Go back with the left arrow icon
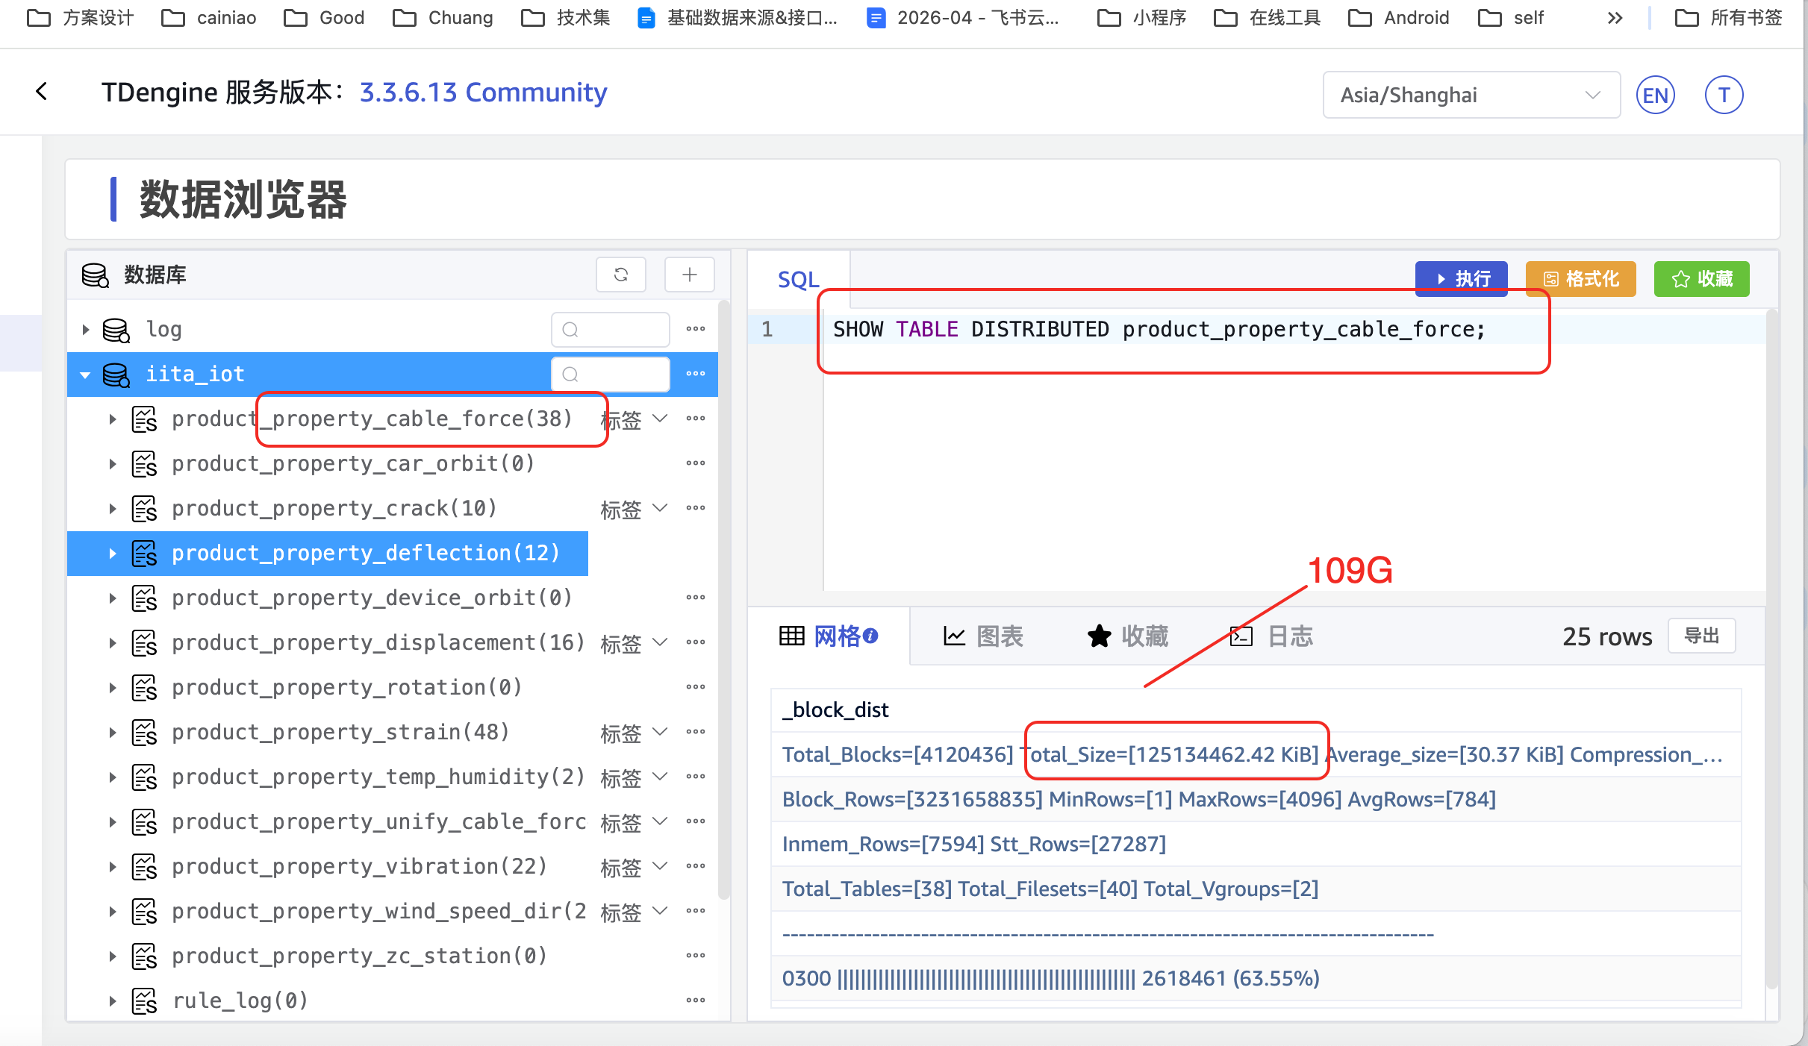The width and height of the screenshot is (1808, 1046). [x=42, y=92]
